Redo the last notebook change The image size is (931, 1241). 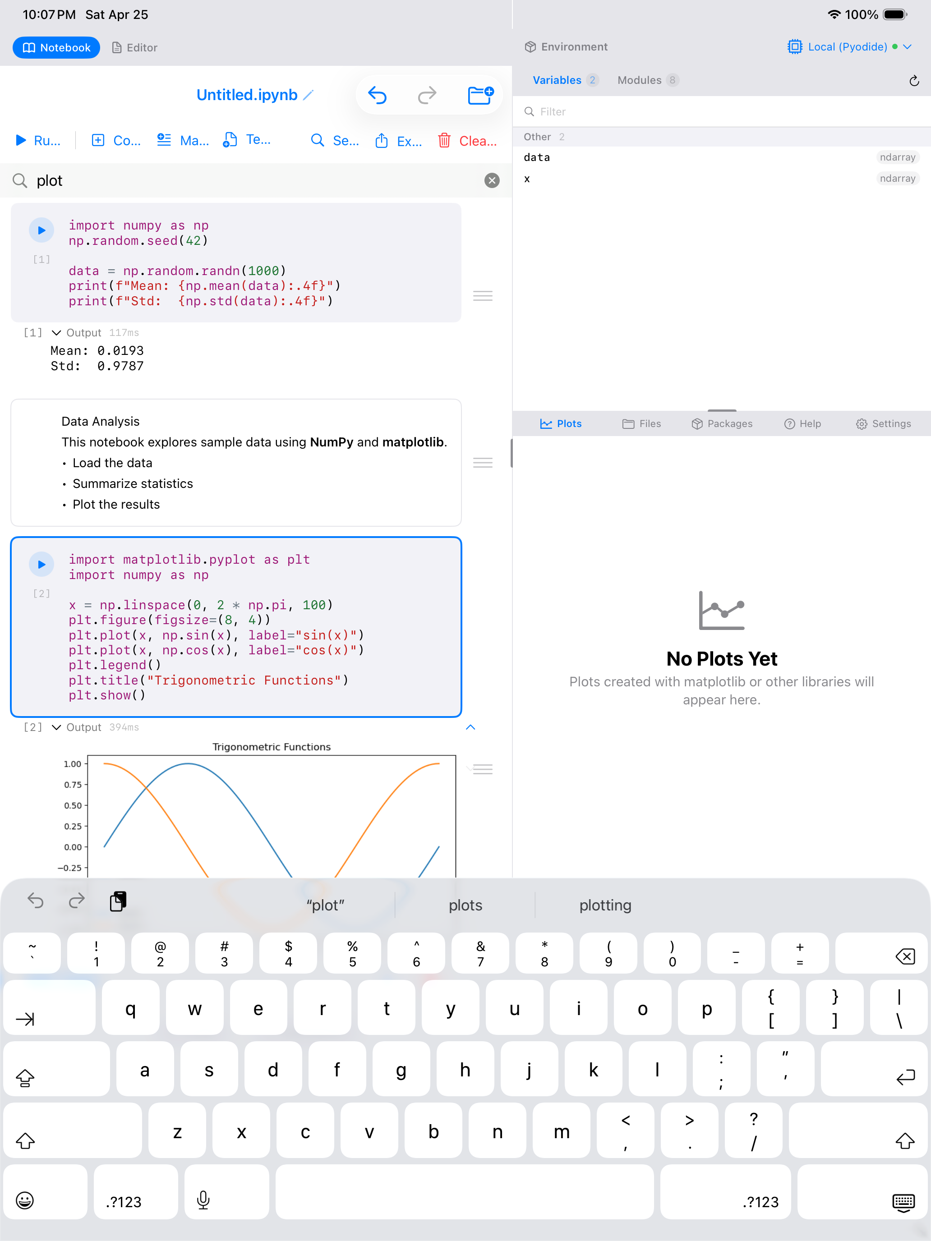click(x=427, y=96)
